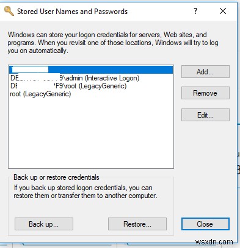Remove the selected credential
Image resolution: width=240 pixels, height=248 pixels.
tap(205, 93)
